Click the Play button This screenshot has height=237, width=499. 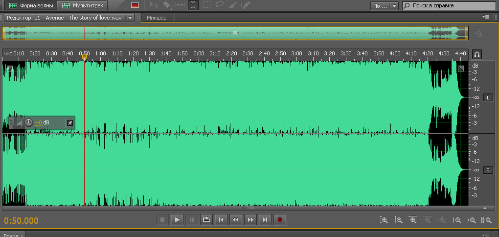tap(177, 219)
